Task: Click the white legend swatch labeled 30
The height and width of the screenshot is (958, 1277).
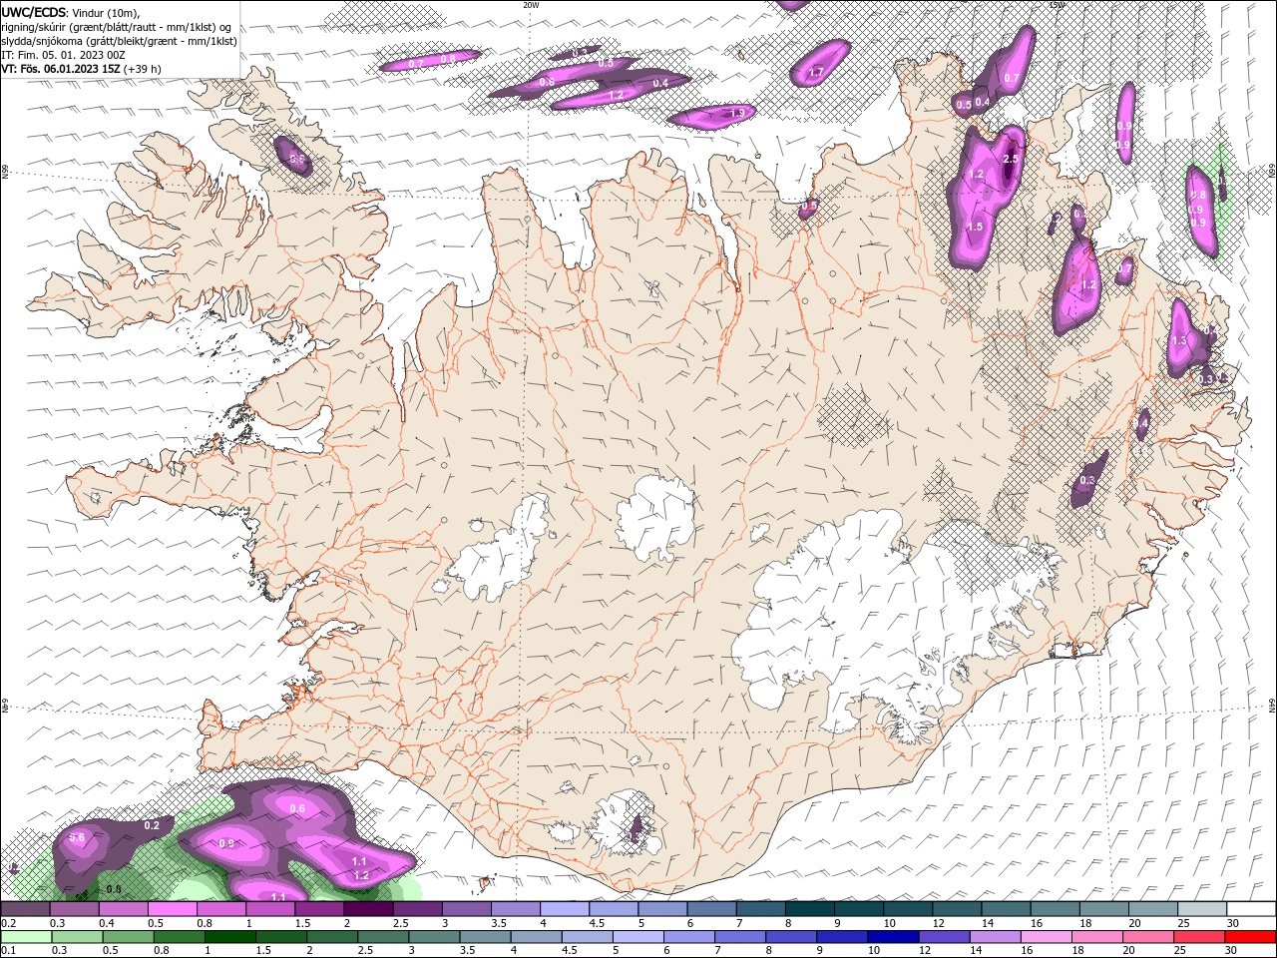Action: 1251,908
